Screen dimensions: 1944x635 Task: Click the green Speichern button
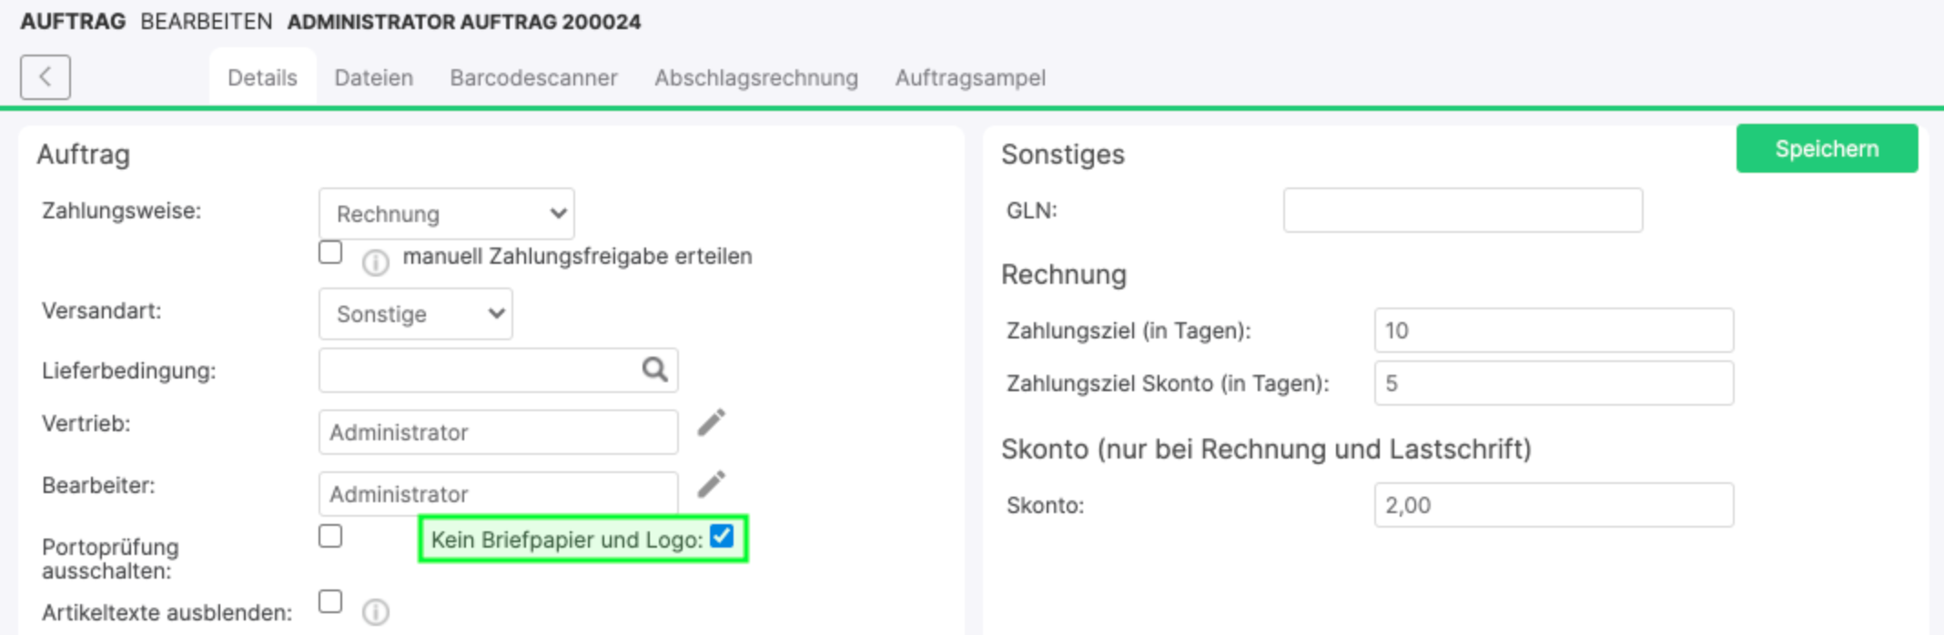click(x=1827, y=148)
